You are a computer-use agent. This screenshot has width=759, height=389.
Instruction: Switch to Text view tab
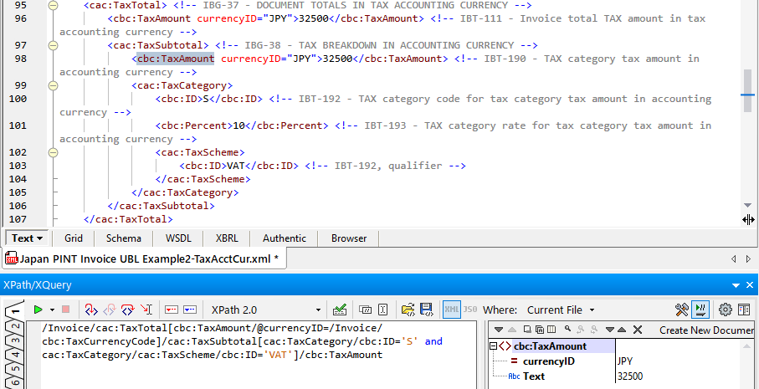coord(27,238)
